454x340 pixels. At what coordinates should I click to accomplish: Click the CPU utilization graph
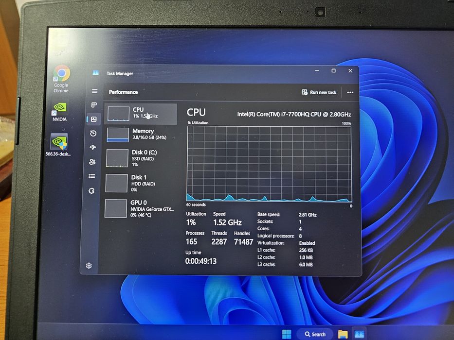pos(269,164)
